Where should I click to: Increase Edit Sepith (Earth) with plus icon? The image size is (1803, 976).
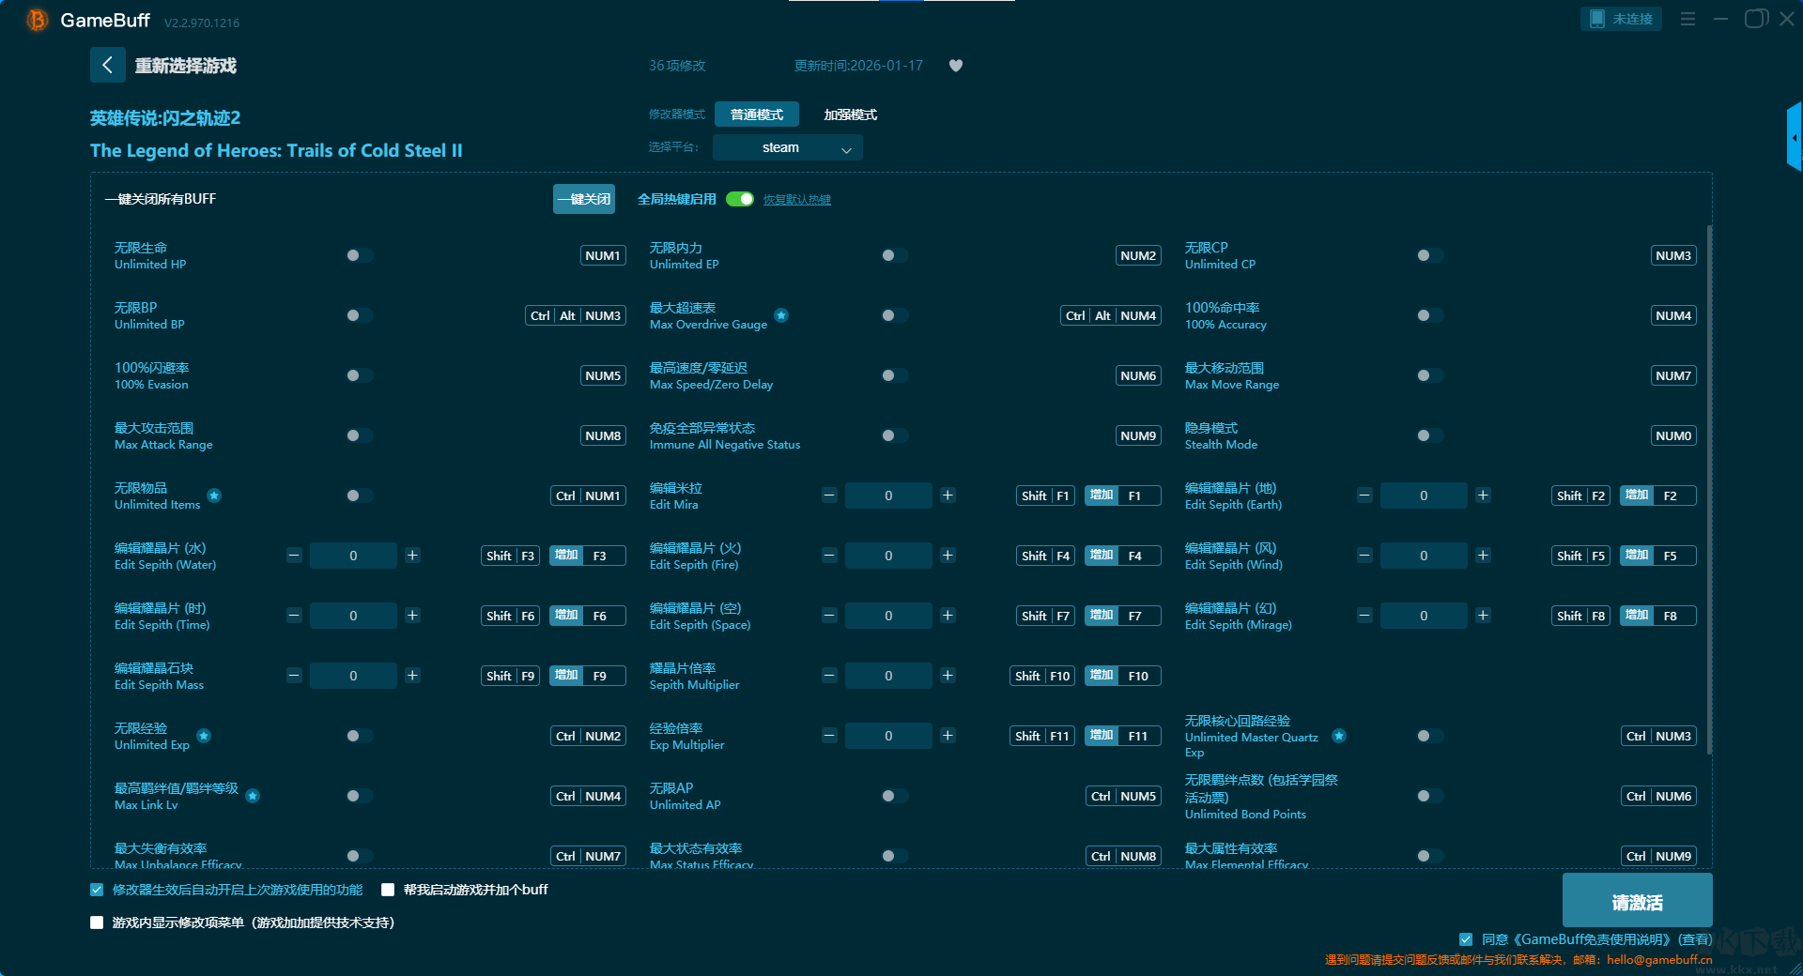click(1483, 496)
